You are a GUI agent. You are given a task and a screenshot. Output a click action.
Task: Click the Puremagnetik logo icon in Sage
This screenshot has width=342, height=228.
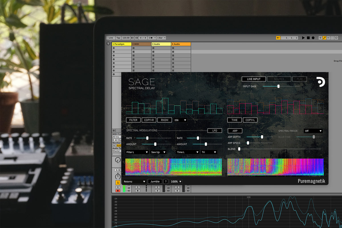tap(321, 82)
